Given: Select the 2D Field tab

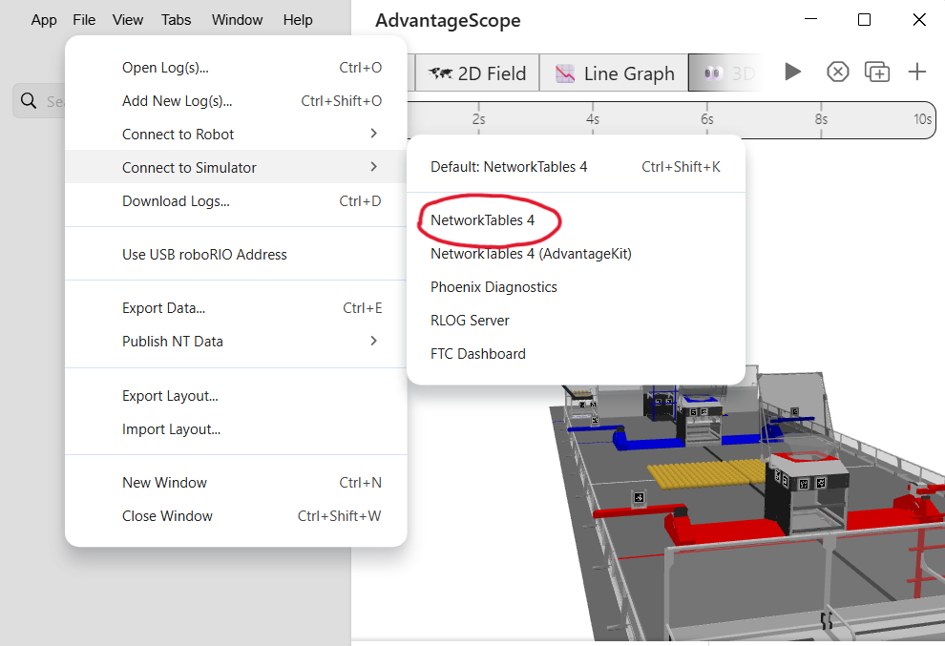Looking at the screenshot, I should (x=477, y=73).
